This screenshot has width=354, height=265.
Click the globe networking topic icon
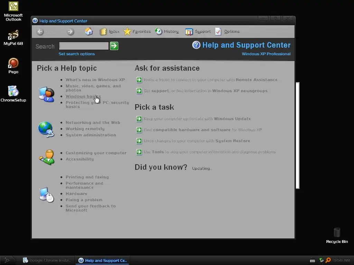click(46, 129)
